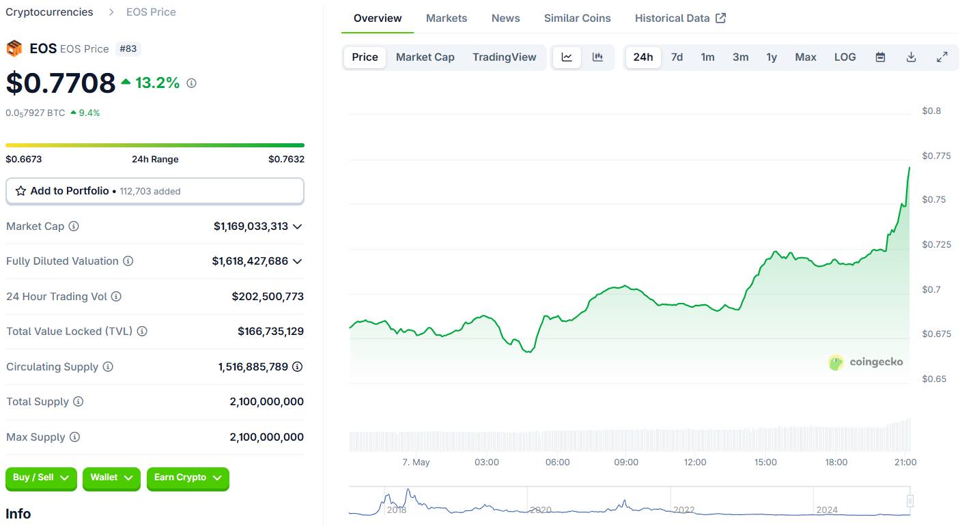
Task: Open the News tab
Action: tap(506, 18)
